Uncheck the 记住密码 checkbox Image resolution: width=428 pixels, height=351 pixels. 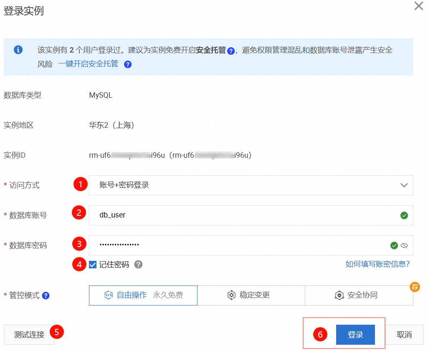pyautogui.click(x=93, y=264)
